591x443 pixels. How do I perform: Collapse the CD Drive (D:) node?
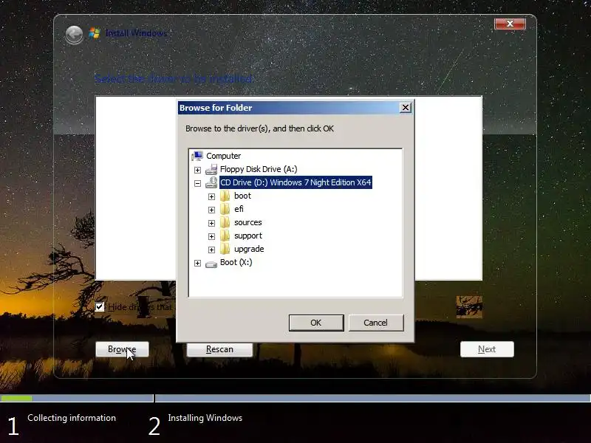(197, 183)
